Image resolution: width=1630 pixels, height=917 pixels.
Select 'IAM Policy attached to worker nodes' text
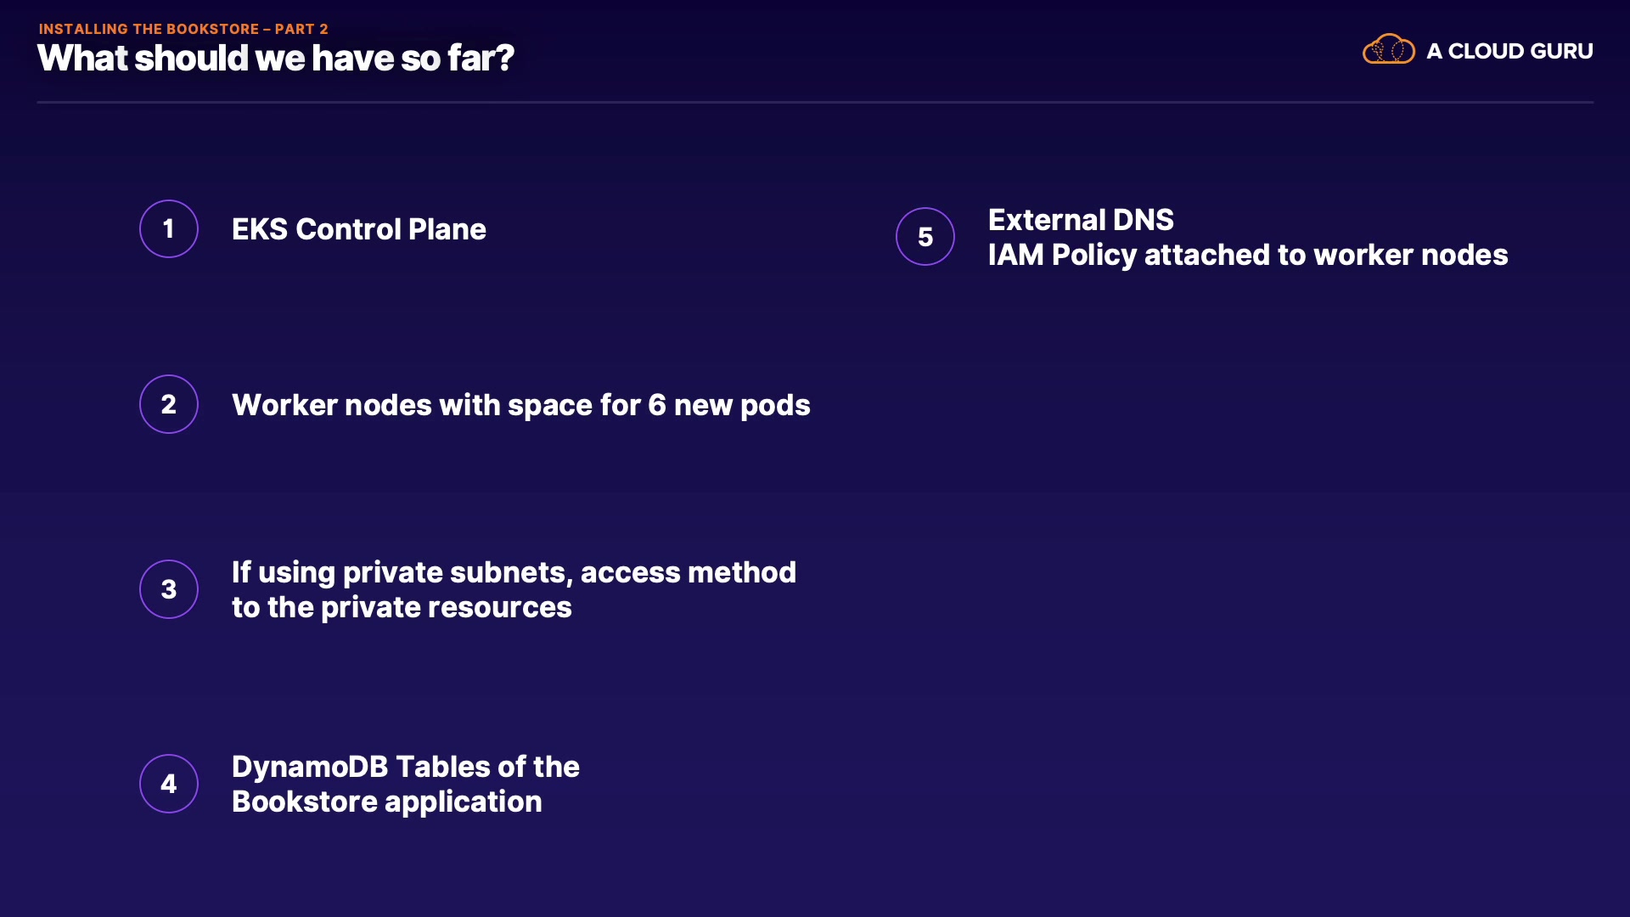pos(1248,255)
